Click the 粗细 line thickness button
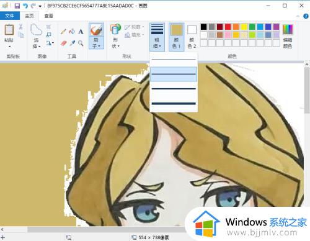Screen dimensions: 310x241 pos(157,37)
